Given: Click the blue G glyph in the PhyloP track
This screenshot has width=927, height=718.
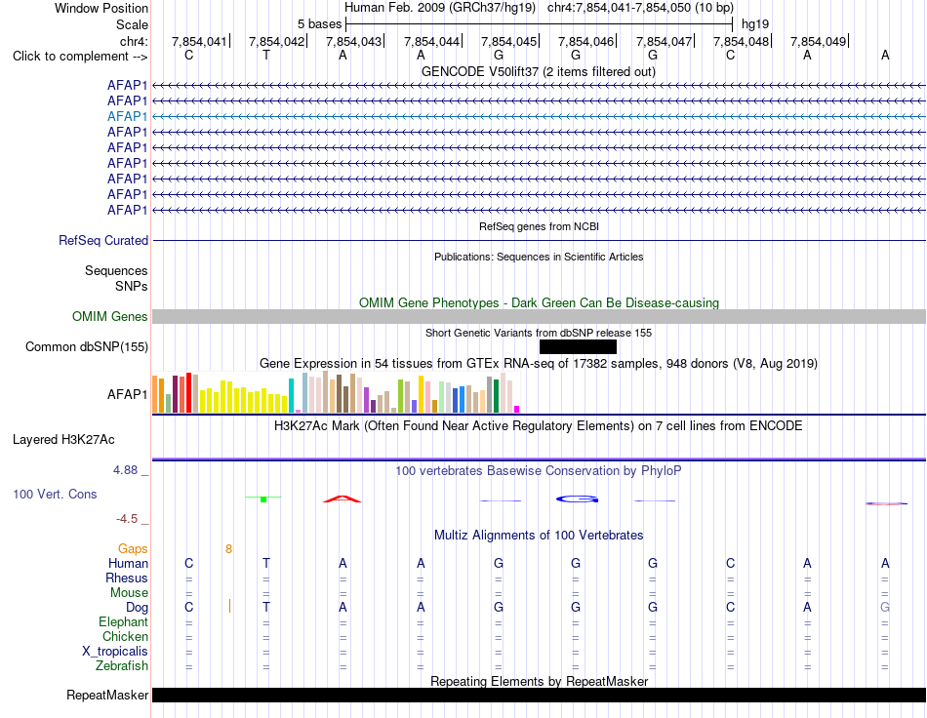Looking at the screenshot, I should [577, 499].
